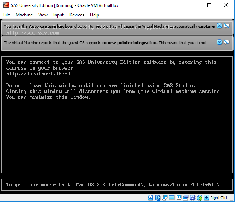Click the Auto capture keyboard notification message
Image resolution: width=235 pixels, height=202 pixels.
pyautogui.click(x=109, y=26)
